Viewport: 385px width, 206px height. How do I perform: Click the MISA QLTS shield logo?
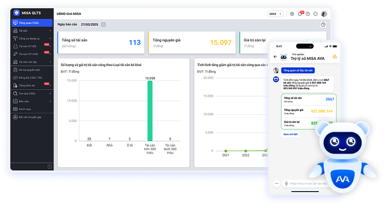pos(16,13)
